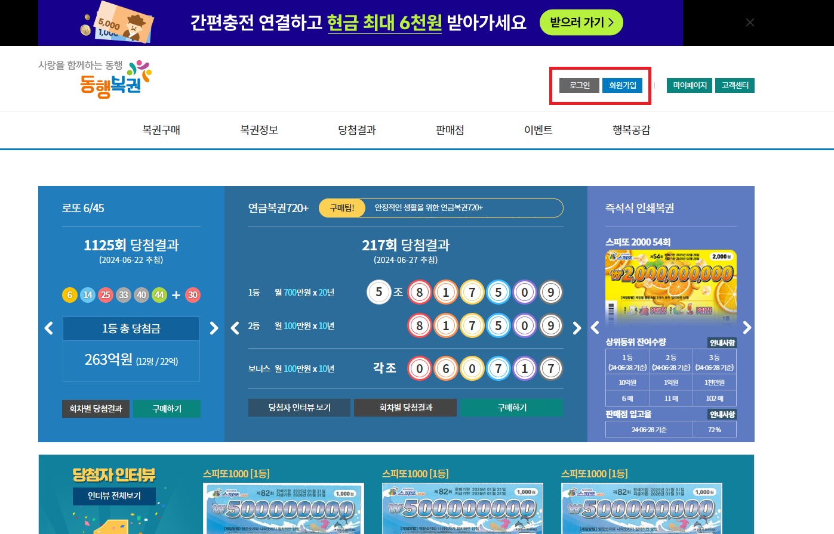Viewport: 834px width, 534px height.
Task: Click the blue lotto ball 14
Action: [x=88, y=295]
